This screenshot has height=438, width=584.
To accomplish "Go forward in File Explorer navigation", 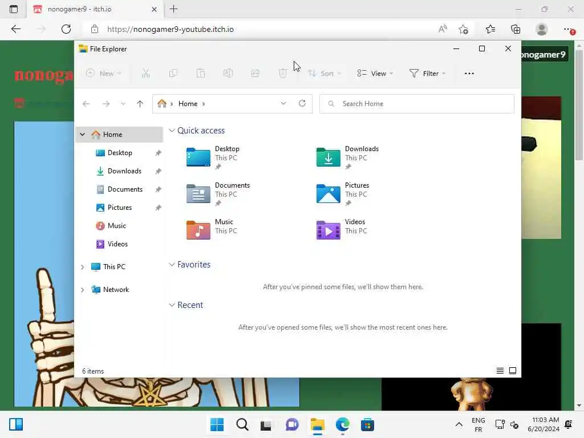I will pos(106,104).
